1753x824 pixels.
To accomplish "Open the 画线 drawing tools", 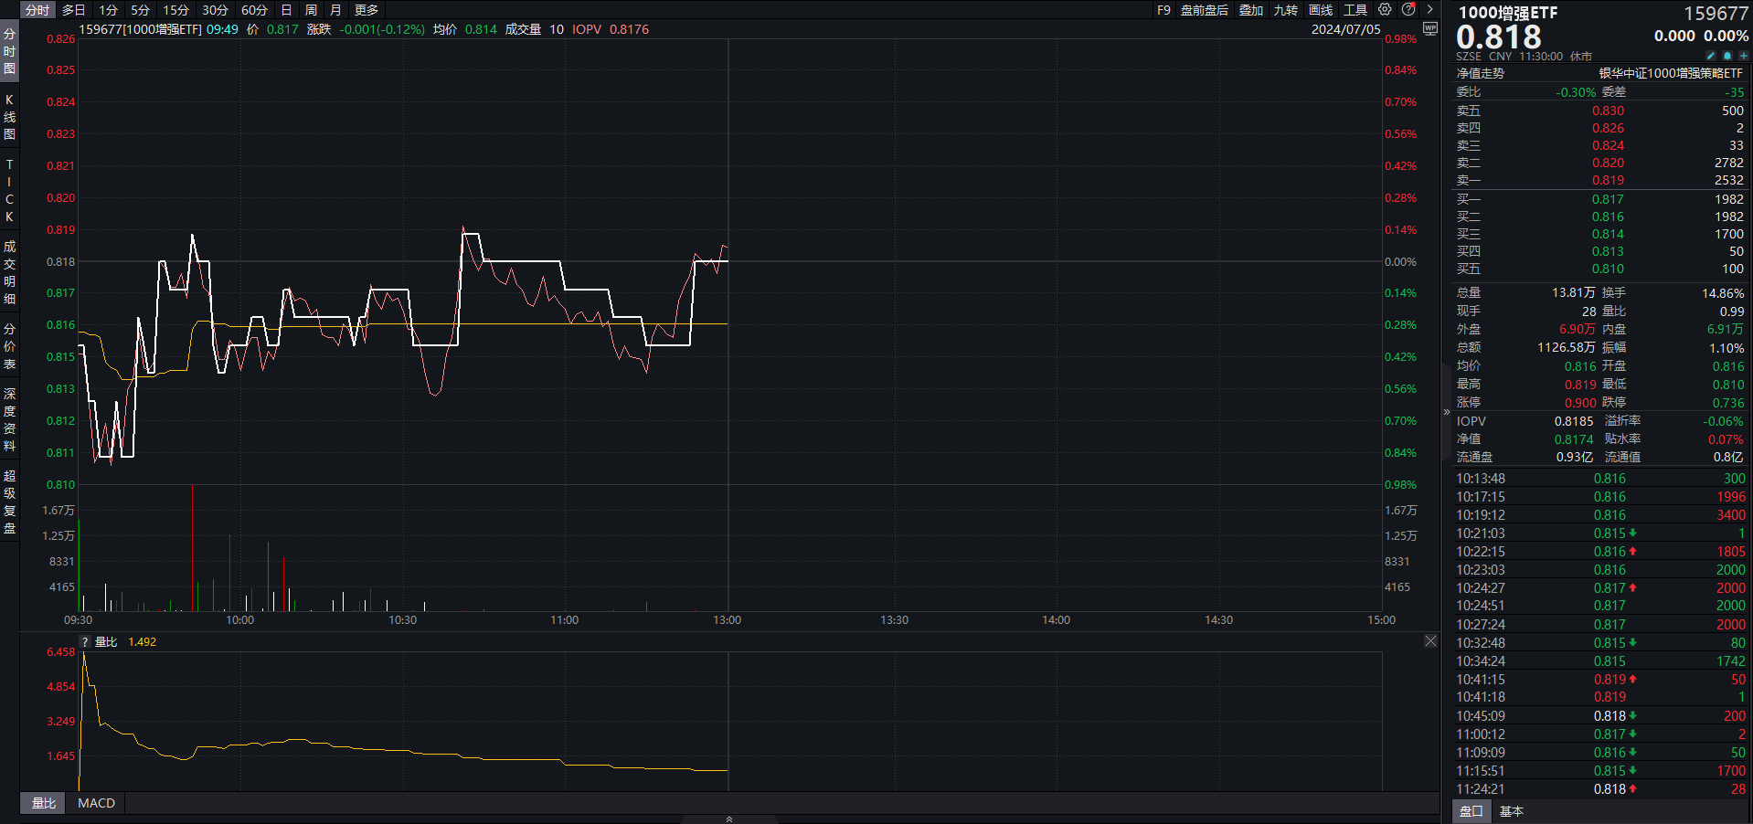I will click(1320, 10).
